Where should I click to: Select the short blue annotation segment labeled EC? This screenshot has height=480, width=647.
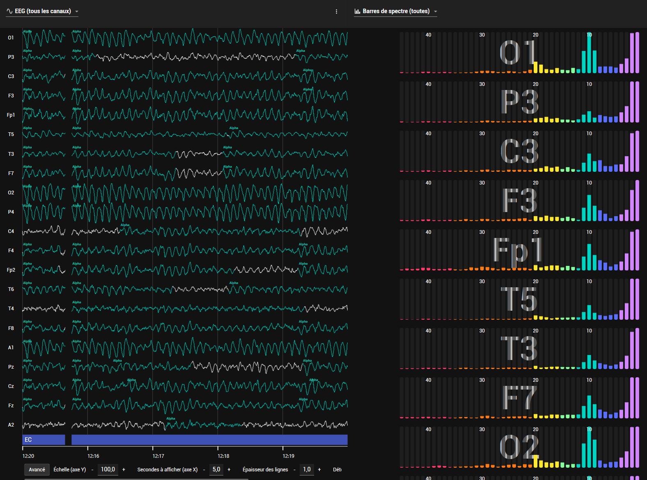click(44, 440)
